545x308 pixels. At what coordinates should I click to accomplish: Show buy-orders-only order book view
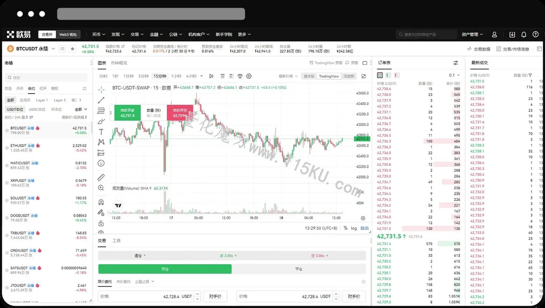pos(388,75)
